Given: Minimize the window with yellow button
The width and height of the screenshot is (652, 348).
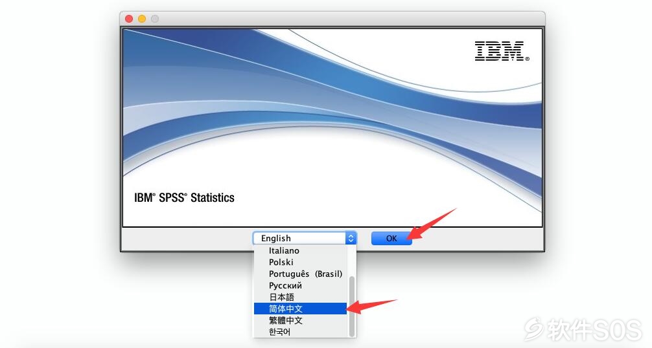Looking at the screenshot, I should click(142, 19).
